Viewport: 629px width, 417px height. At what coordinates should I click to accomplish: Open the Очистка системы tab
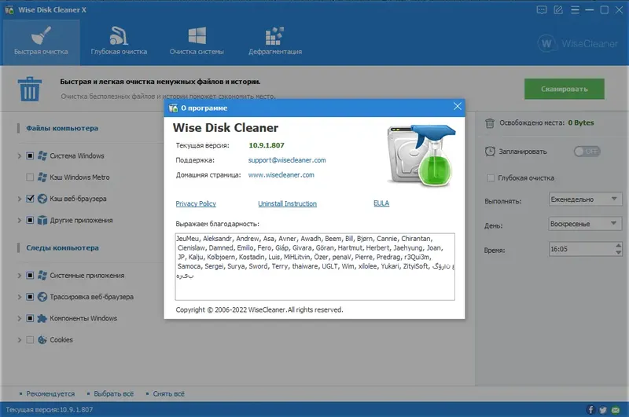[x=197, y=42]
